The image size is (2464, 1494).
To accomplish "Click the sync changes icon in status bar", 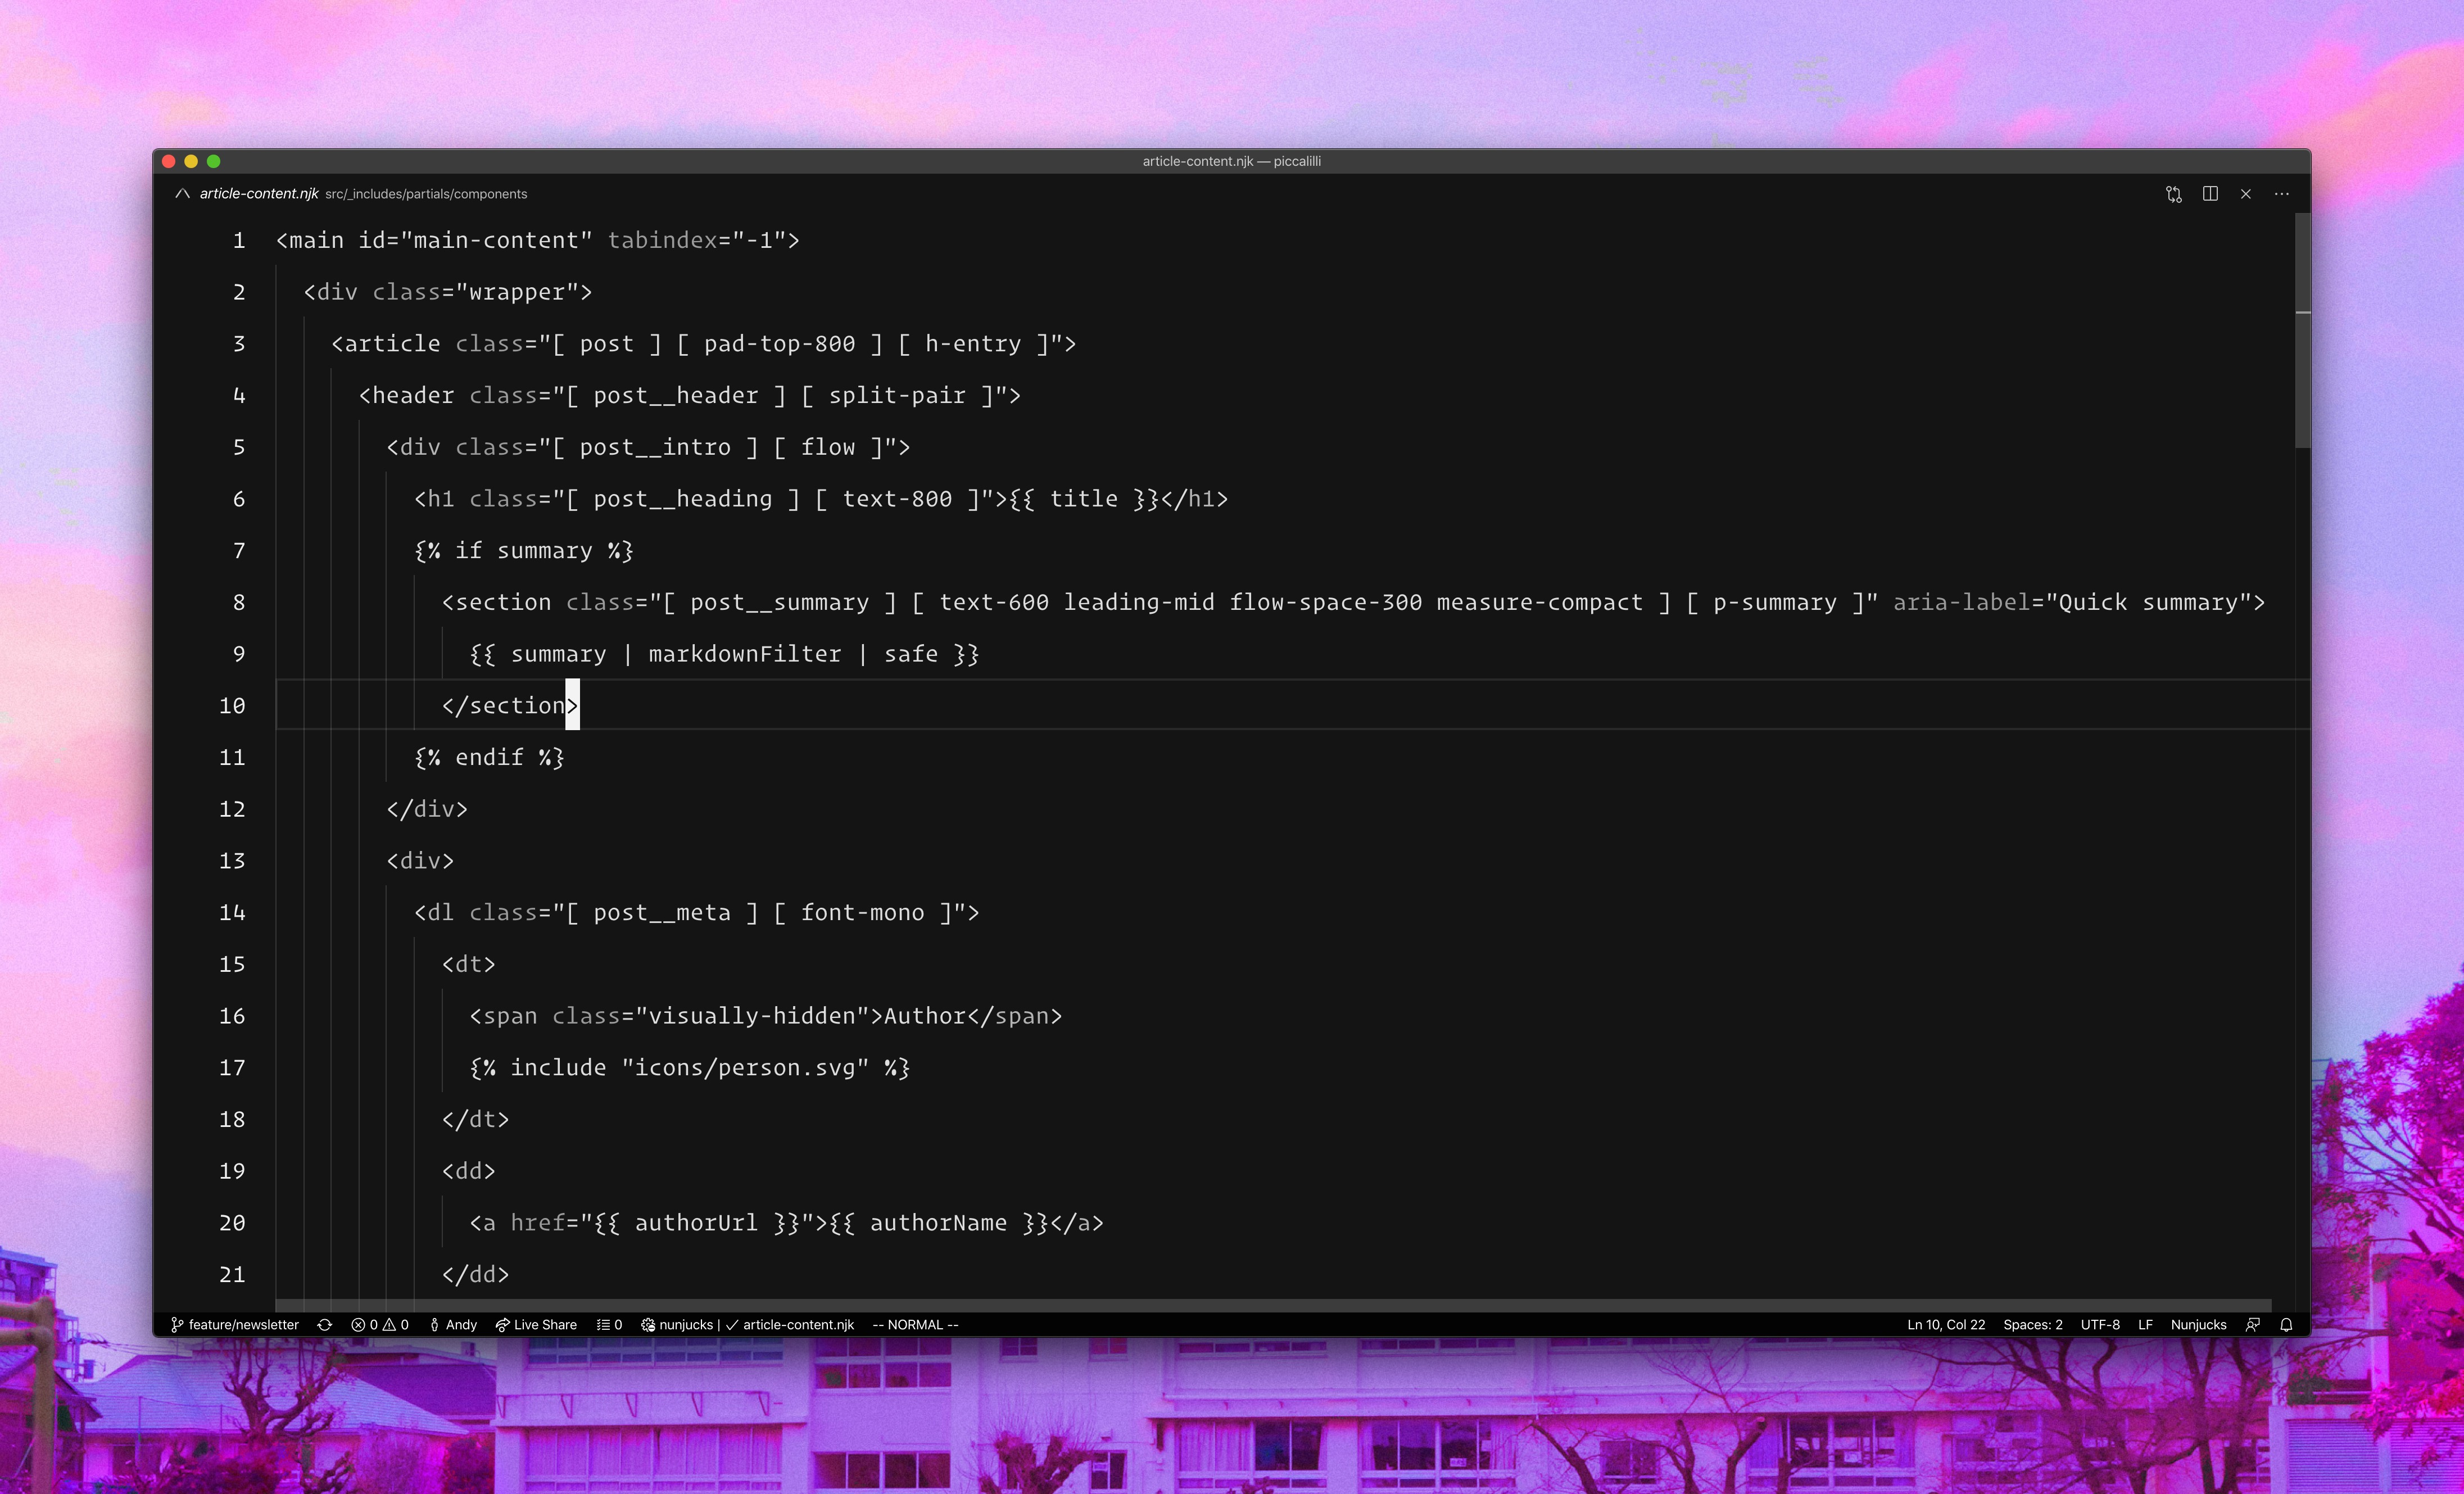I will [324, 1324].
